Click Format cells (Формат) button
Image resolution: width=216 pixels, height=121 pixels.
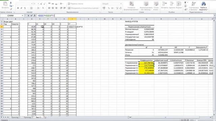[x=179, y=5]
